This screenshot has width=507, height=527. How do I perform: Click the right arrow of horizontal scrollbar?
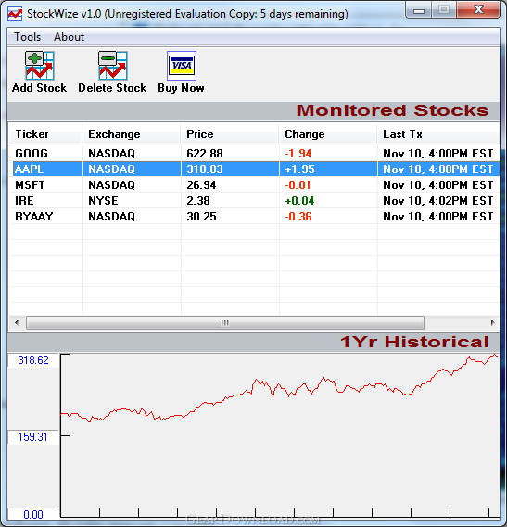492,323
